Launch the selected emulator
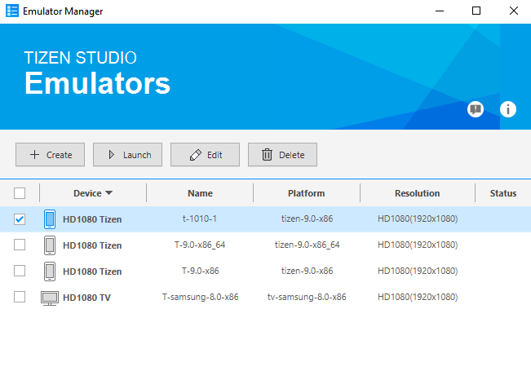 pos(127,155)
